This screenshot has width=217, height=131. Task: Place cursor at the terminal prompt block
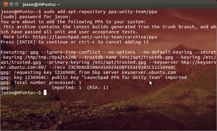pos(45,93)
